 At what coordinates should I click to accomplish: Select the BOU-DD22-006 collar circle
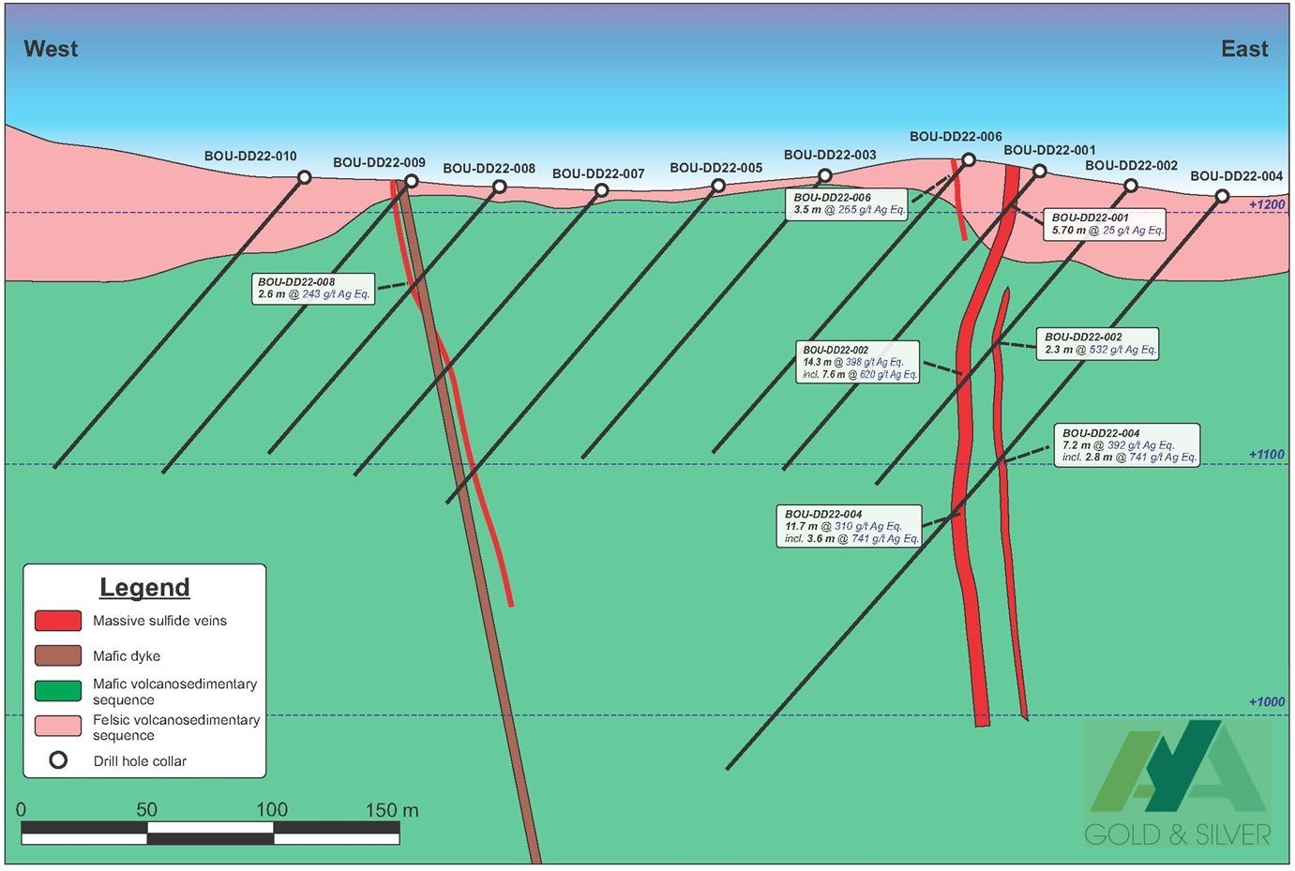969,160
